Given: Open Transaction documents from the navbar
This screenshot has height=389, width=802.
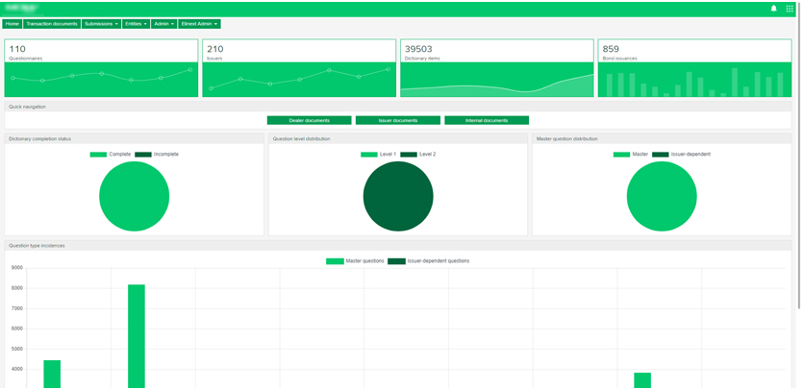Looking at the screenshot, I should (x=52, y=24).
